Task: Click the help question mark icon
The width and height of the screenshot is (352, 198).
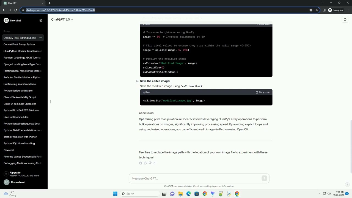Action: point(347,185)
